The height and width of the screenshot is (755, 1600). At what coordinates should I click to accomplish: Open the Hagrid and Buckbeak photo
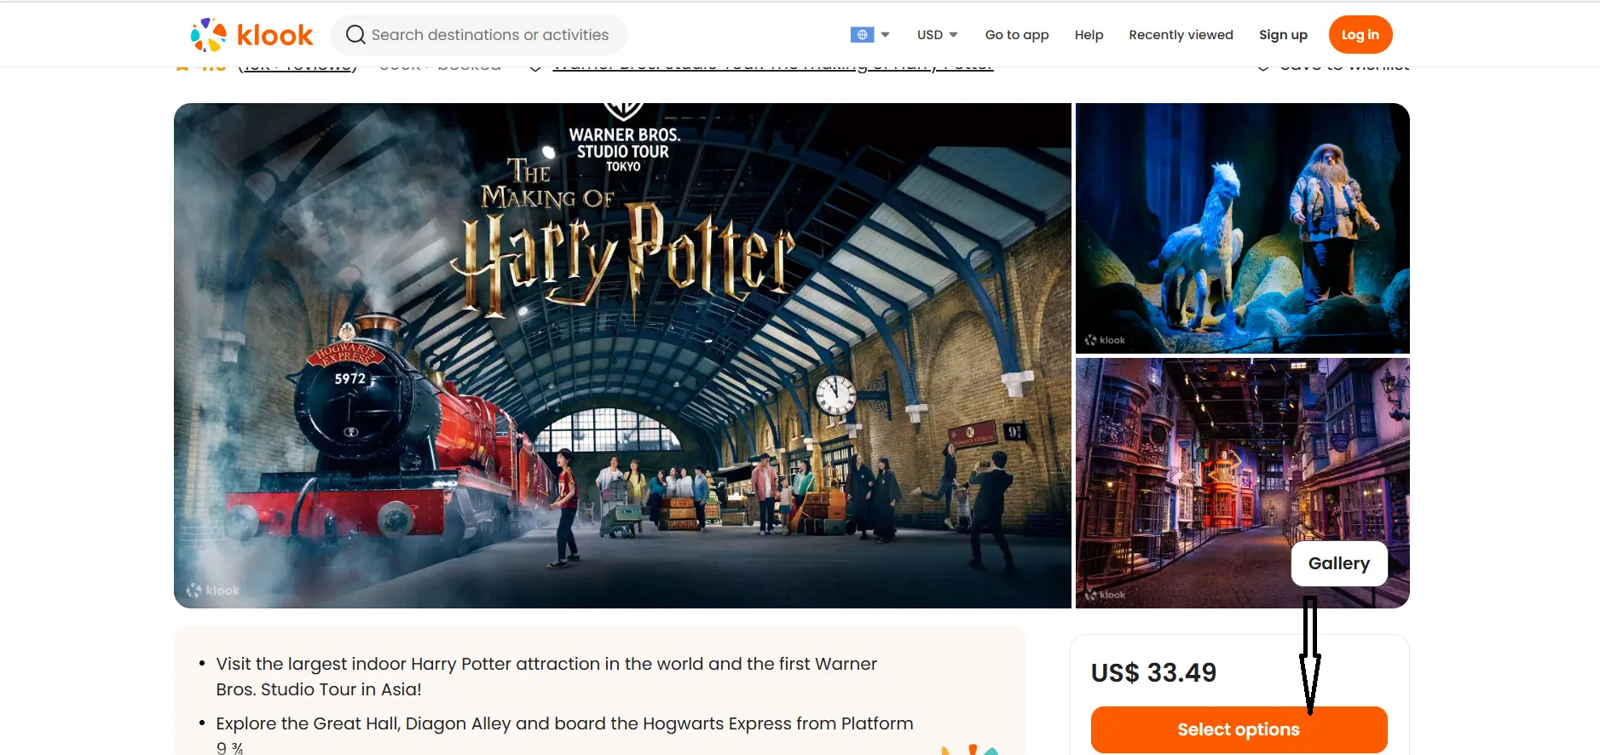click(1242, 228)
